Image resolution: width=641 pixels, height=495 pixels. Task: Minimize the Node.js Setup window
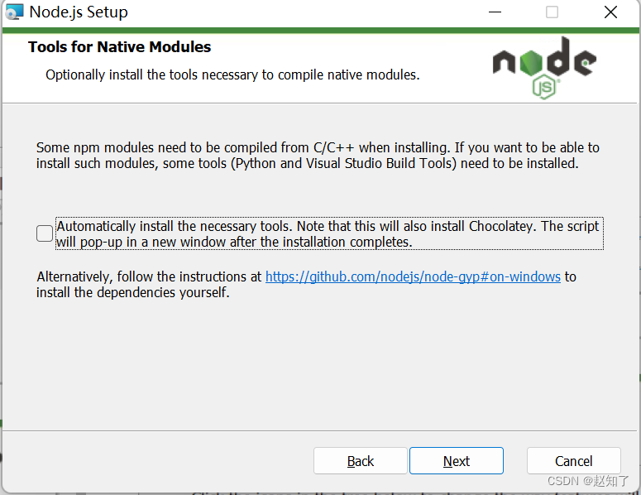pyautogui.click(x=495, y=12)
